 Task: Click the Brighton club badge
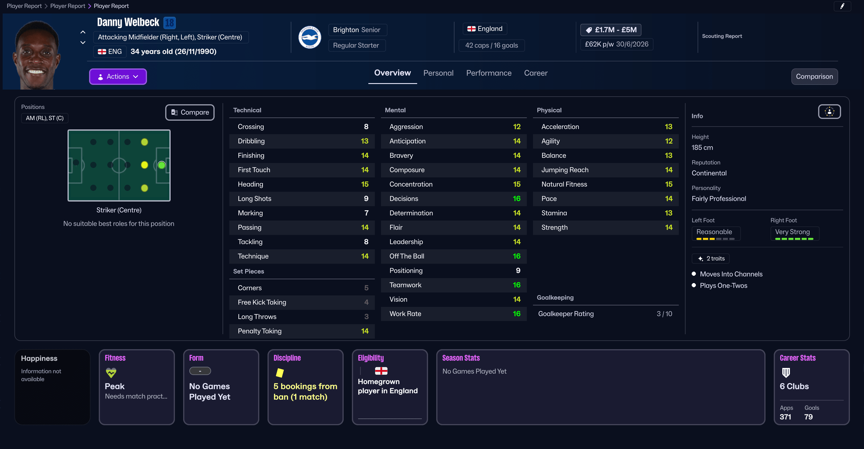(310, 37)
